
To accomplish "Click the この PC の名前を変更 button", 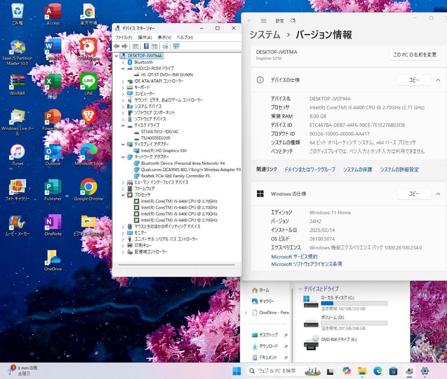I will [415, 55].
